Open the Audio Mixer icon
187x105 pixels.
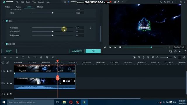(148, 57)
